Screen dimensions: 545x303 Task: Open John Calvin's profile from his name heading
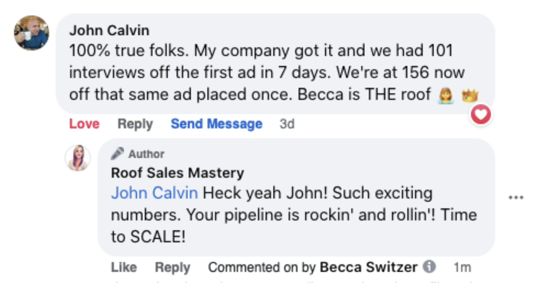click(109, 30)
